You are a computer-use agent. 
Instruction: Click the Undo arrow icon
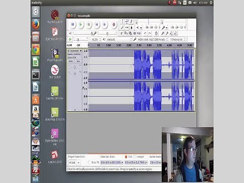pyautogui.click(x=145, y=33)
